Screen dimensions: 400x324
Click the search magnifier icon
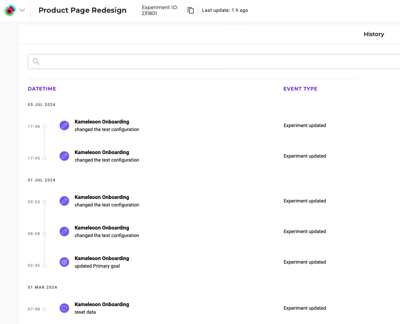[x=36, y=62]
